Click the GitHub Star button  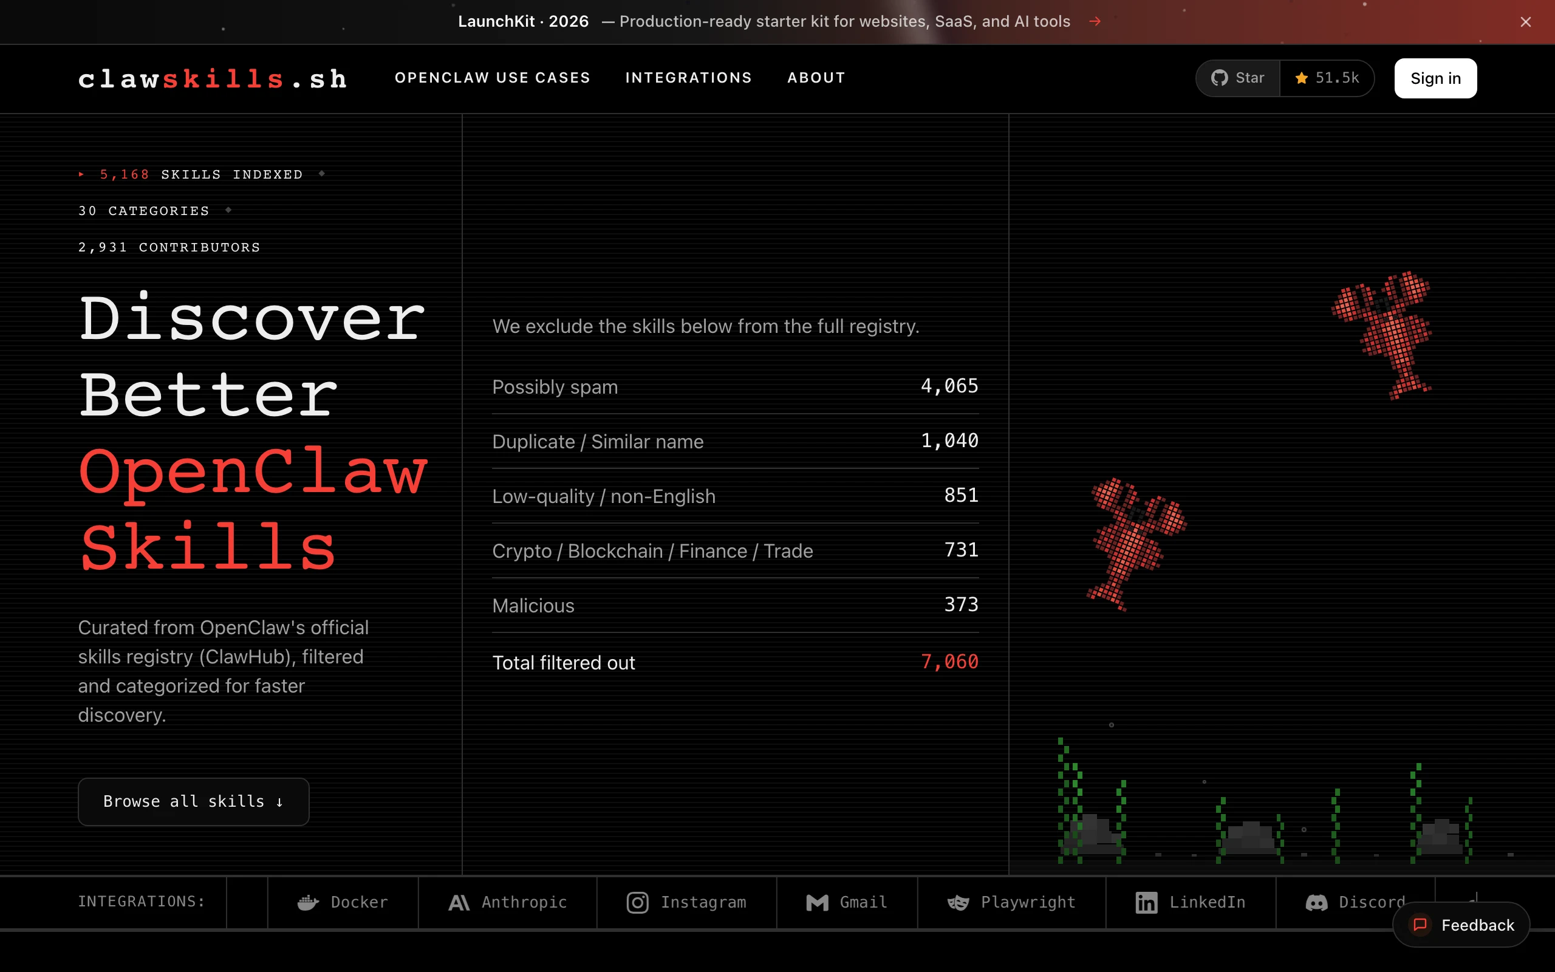[1237, 78]
